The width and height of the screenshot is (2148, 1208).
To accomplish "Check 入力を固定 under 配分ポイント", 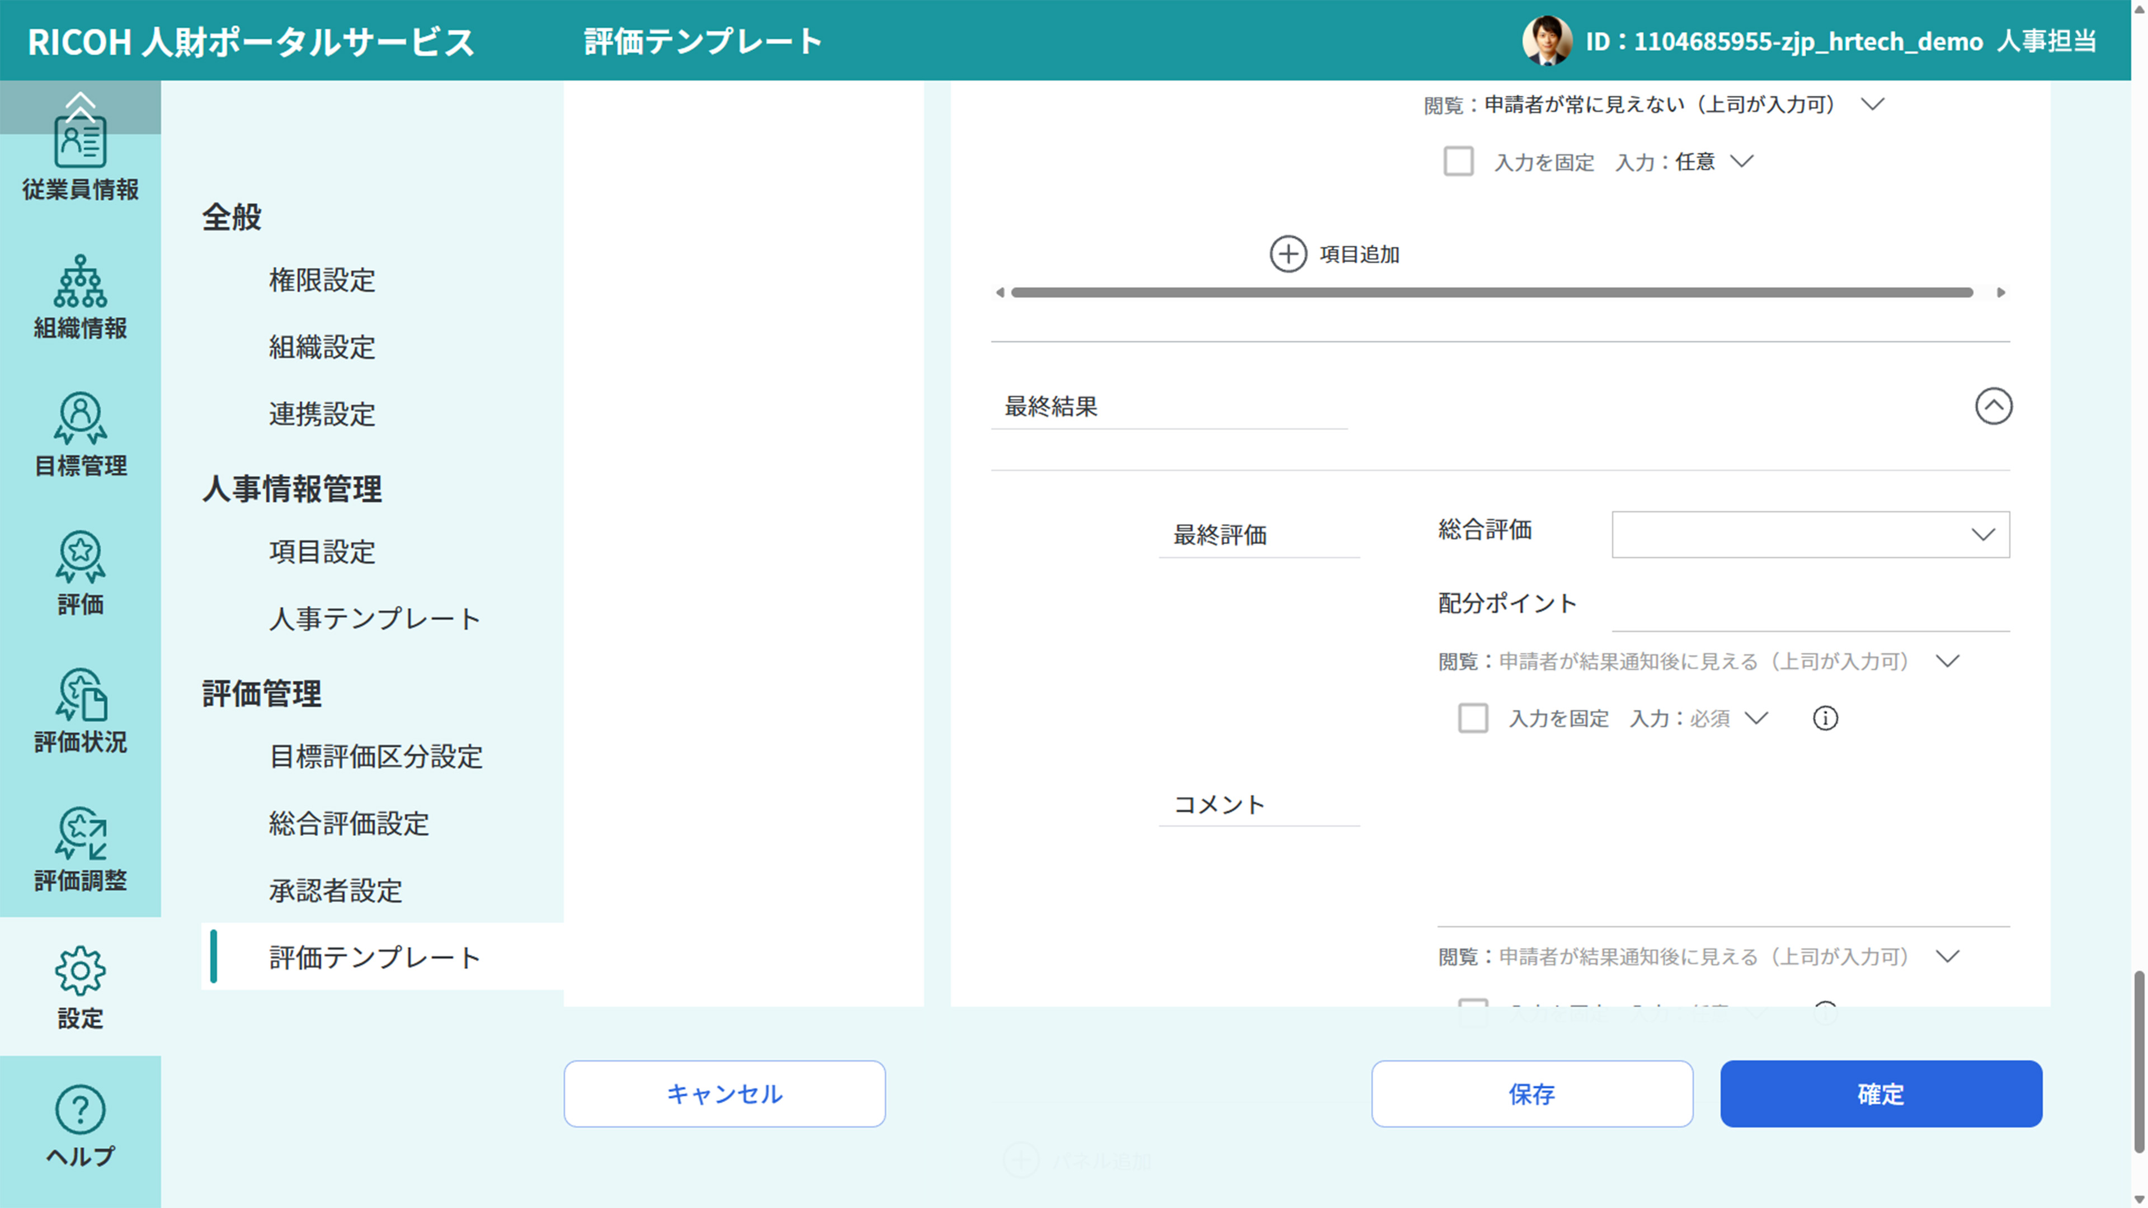I will pyautogui.click(x=1473, y=718).
